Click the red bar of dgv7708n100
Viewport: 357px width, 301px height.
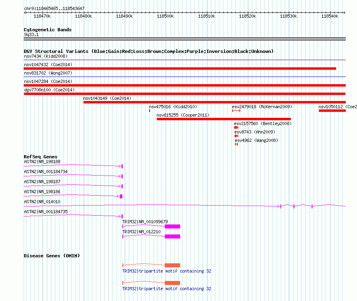pyautogui.click(x=185, y=94)
